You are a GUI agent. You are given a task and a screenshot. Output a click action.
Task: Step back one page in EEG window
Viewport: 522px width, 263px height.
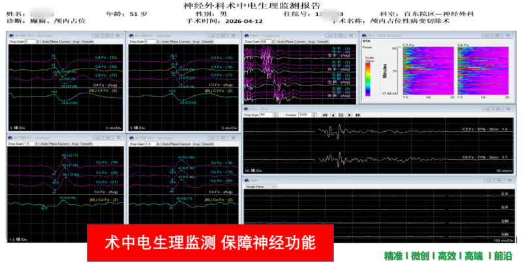coord(333,115)
